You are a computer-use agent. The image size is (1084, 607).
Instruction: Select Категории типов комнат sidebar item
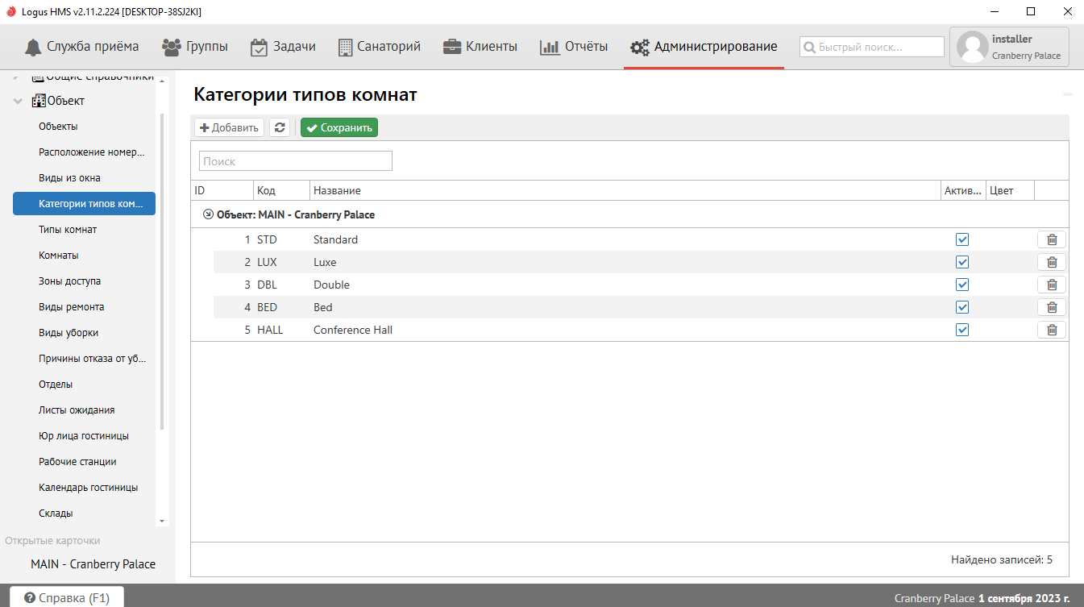84,204
